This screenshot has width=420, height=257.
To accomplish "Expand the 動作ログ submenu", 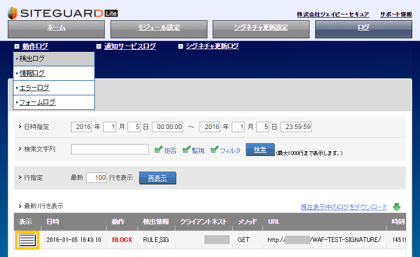I will (x=35, y=46).
